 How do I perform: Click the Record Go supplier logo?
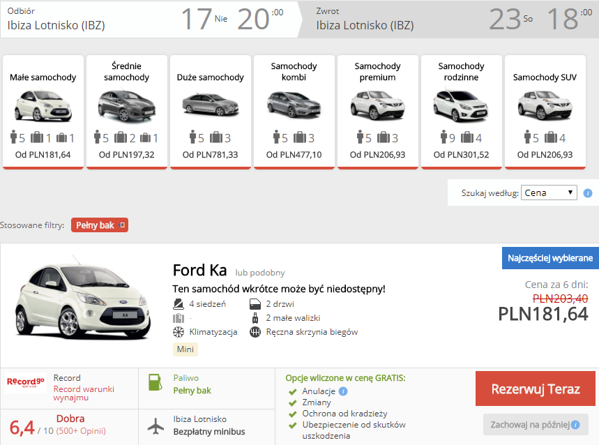pyautogui.click(x=26, y=382)
